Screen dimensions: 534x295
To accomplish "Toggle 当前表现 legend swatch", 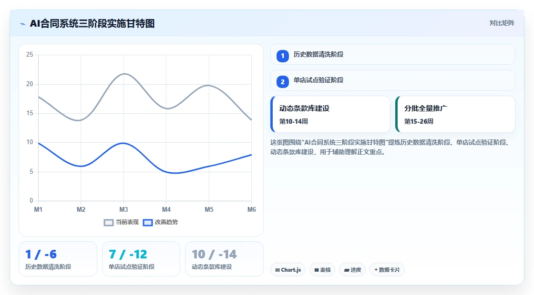I will tap(108, 223).
